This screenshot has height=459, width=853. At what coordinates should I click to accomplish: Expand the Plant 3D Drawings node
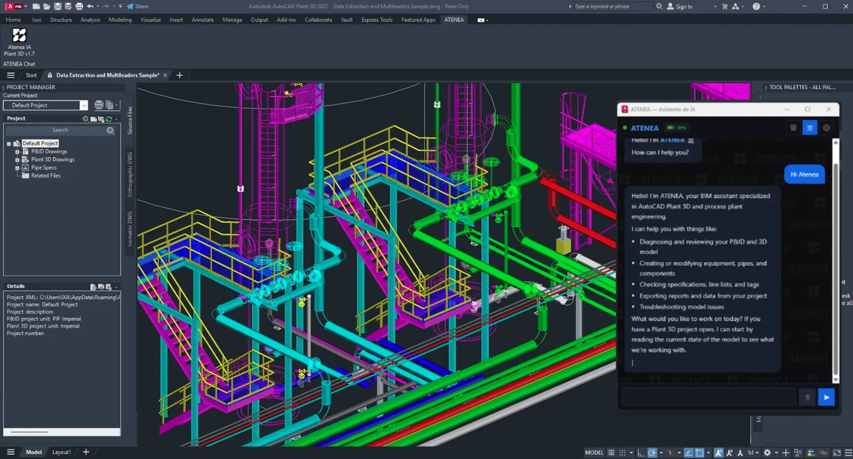[x=17, y=160]
